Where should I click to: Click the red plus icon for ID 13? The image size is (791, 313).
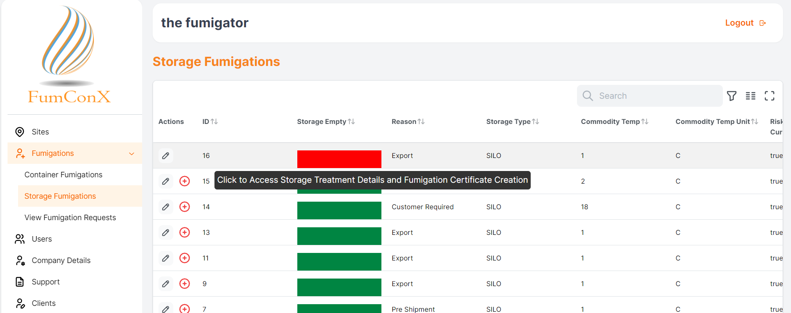(185, 232)
